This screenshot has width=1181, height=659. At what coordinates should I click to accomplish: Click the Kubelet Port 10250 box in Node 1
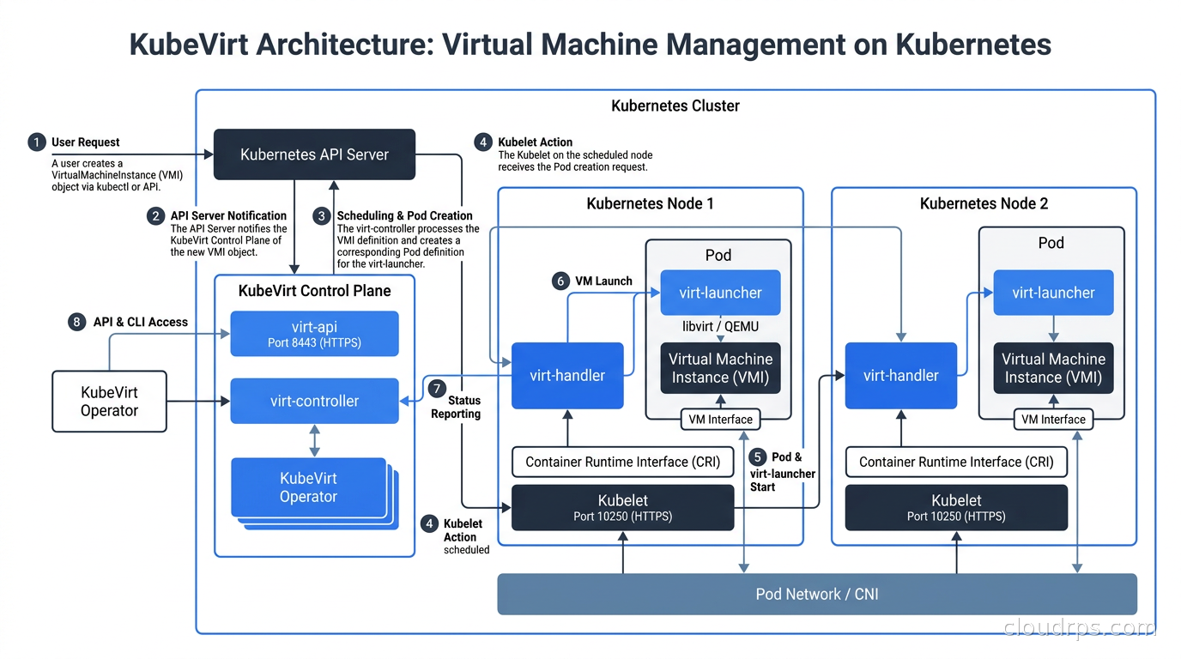(623, 507)
